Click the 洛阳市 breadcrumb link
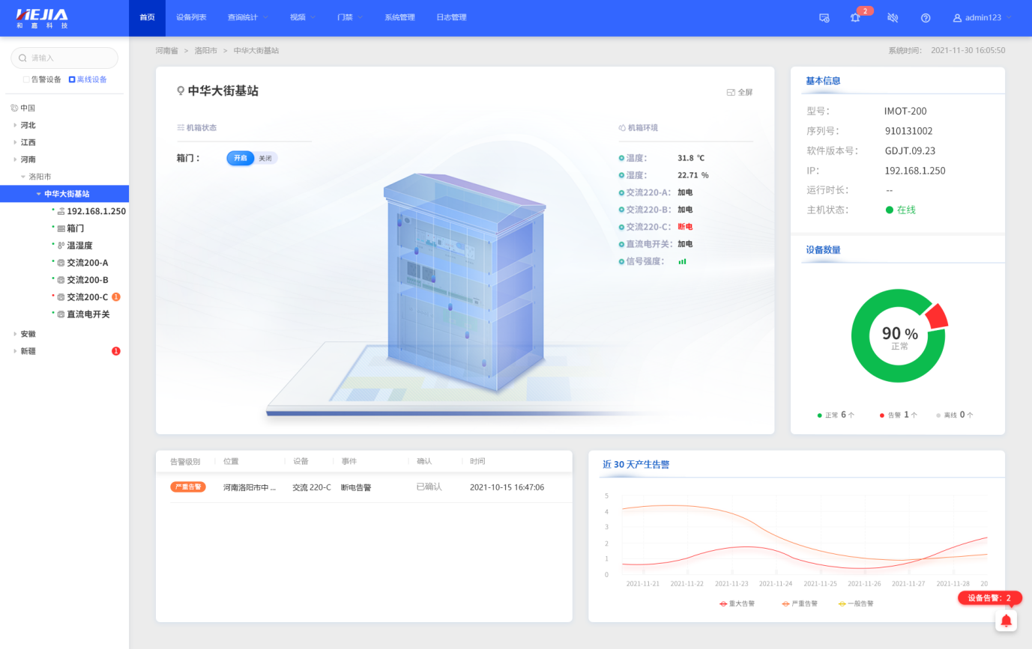Image resolution: width=1032 pixels, height=649 pixels. tap(205, 51)
